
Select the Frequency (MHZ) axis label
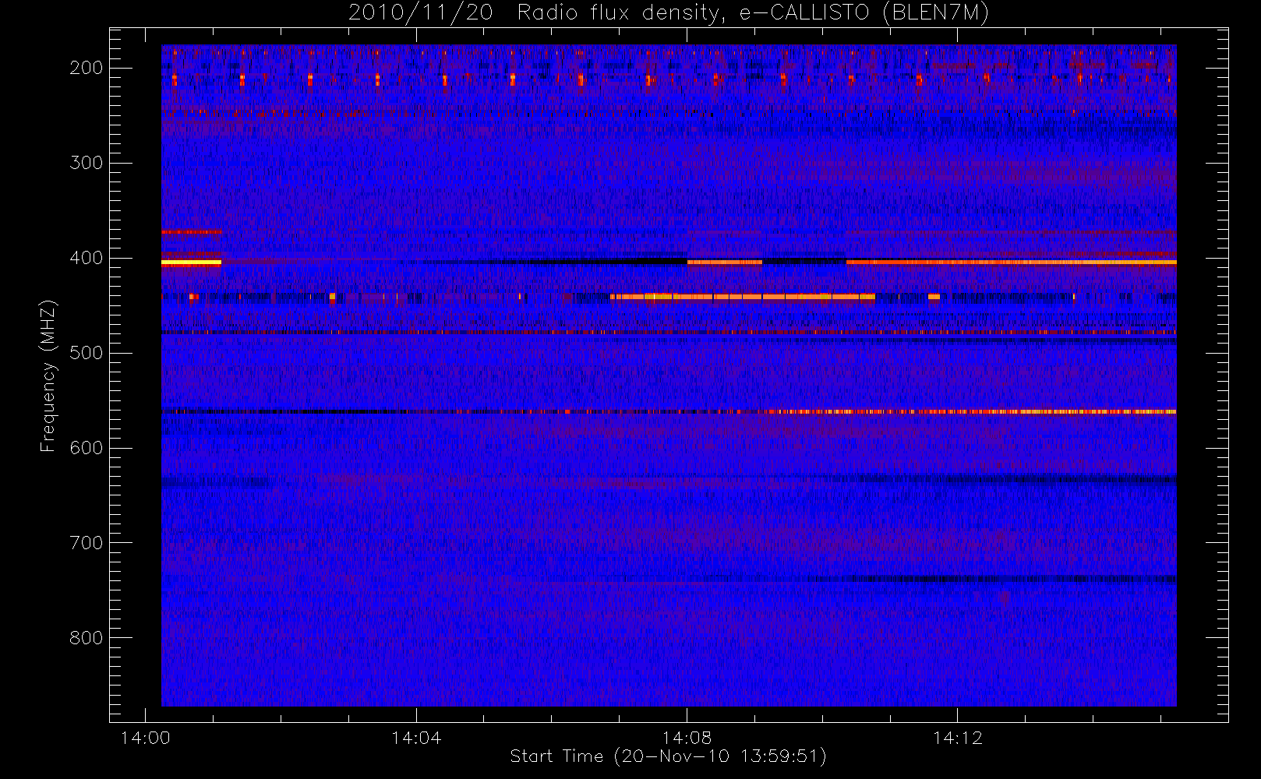(x=48, y=375)
